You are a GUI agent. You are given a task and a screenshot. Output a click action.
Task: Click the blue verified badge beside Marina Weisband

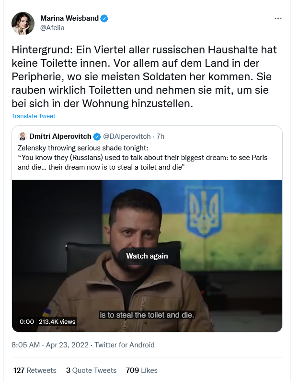[x=104, y=18]
